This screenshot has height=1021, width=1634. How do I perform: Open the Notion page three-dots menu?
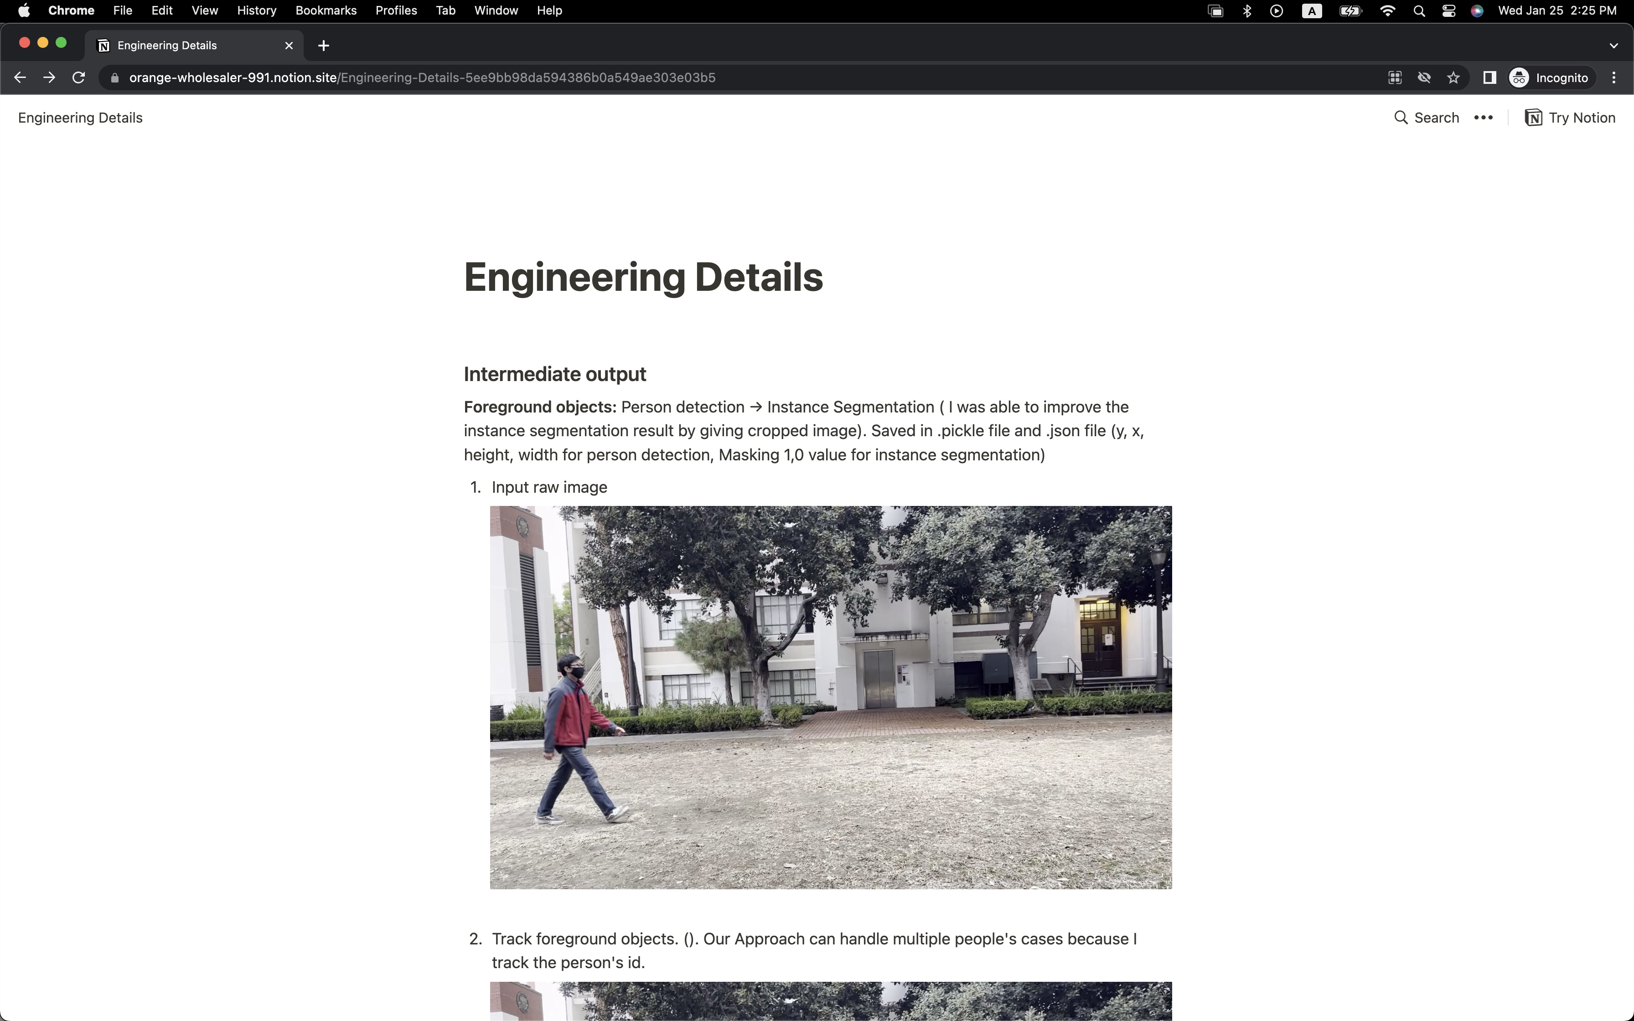pos(1484,118)
